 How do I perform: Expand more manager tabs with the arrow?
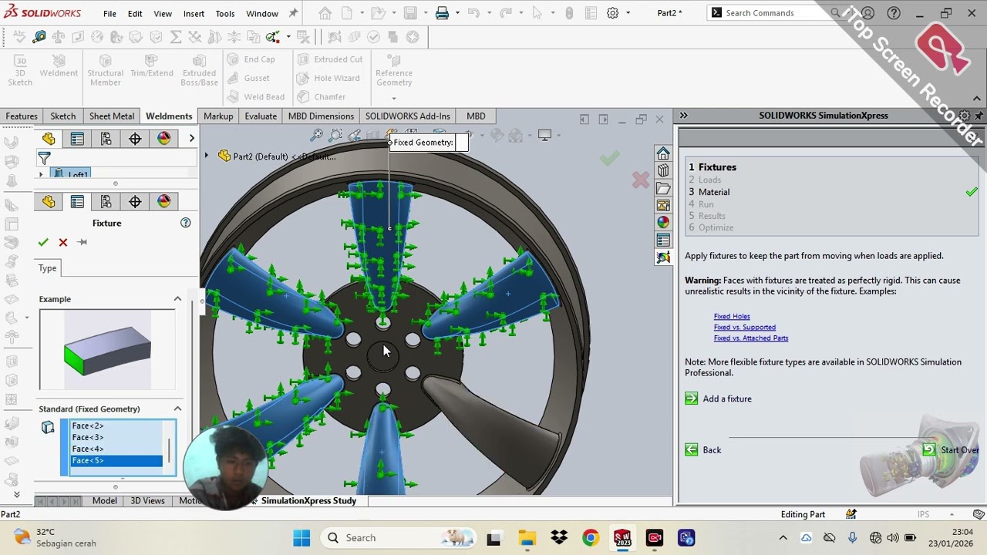point(191,138)
